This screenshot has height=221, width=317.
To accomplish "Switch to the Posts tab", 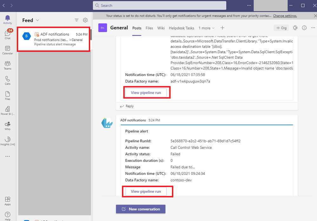I will click(137, 28).
